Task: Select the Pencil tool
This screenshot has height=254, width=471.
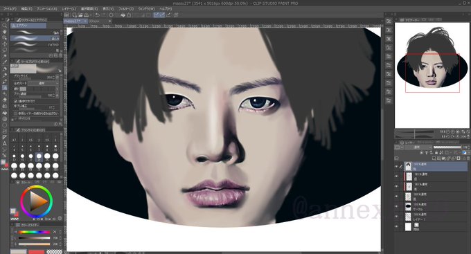Action: (x=5, y=75)
